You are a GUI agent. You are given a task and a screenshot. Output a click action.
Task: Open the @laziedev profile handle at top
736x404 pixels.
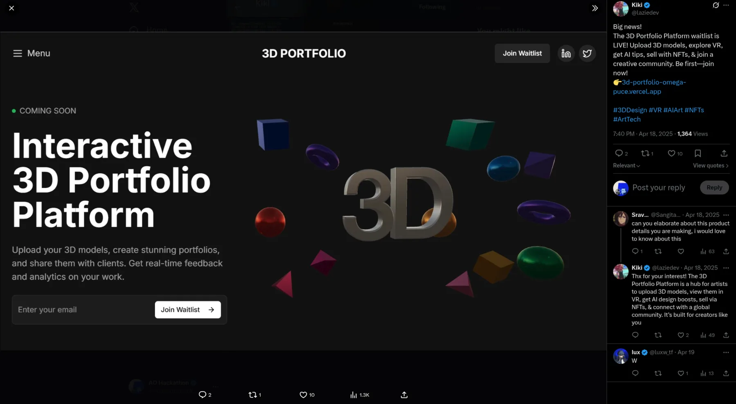645,13
